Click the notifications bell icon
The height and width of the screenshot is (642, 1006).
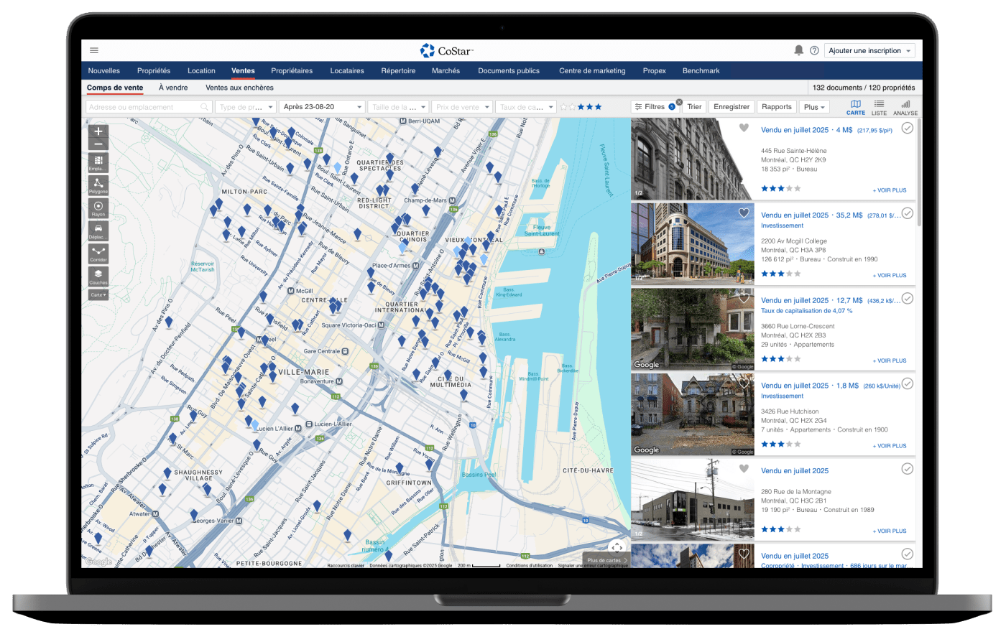coord(798,50)
